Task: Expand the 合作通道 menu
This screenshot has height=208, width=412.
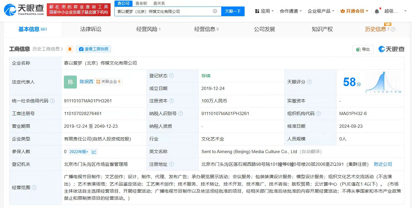Action: pyautogui.click(x=291, y=11)
